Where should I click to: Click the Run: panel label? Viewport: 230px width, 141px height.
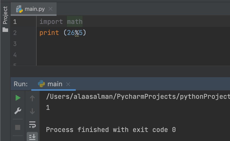pos(21,84)
